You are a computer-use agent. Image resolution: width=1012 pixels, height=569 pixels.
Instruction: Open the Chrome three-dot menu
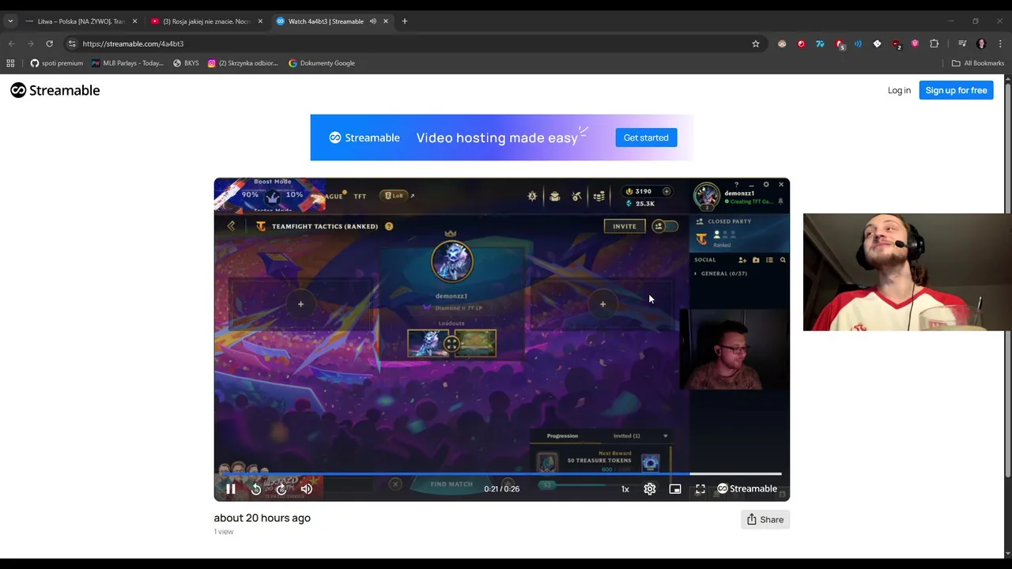(1000, 43)
